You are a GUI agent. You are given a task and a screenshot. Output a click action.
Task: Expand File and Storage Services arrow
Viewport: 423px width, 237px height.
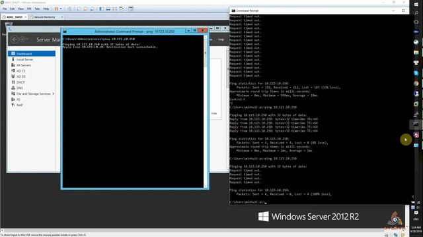[x=54, y=93]
